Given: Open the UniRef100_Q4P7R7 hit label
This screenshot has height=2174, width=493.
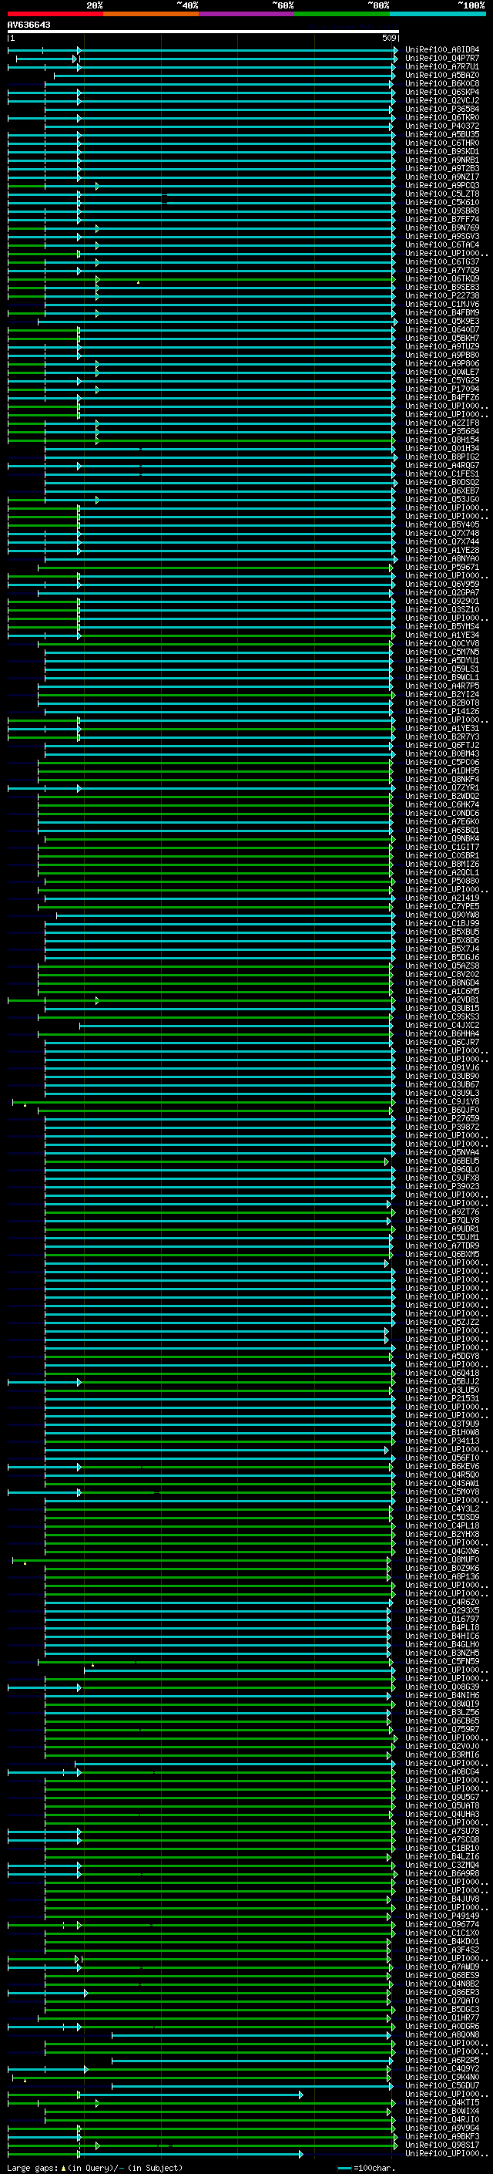Looking at the screenshot, I should coord(441,59).
